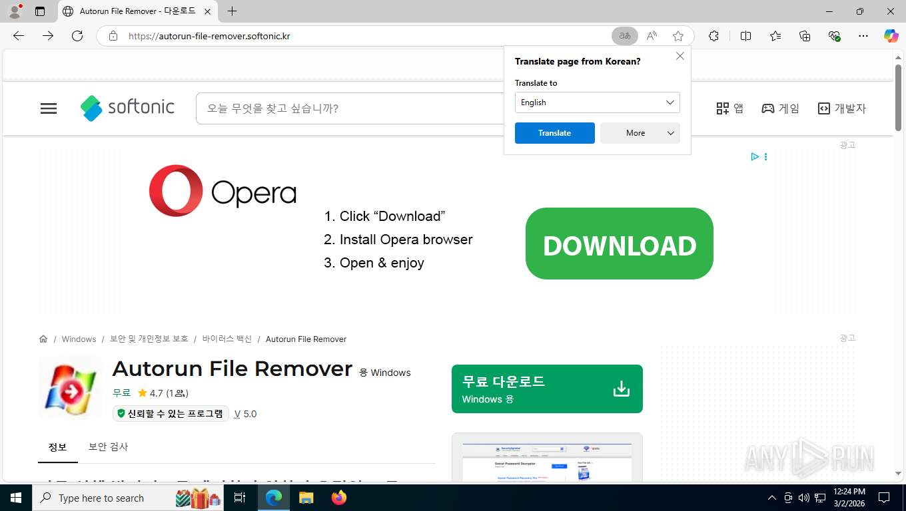Select the 보안 검사 tab
Image resolution: width=906 pixels, height=511 pixels.
point(108,447)
